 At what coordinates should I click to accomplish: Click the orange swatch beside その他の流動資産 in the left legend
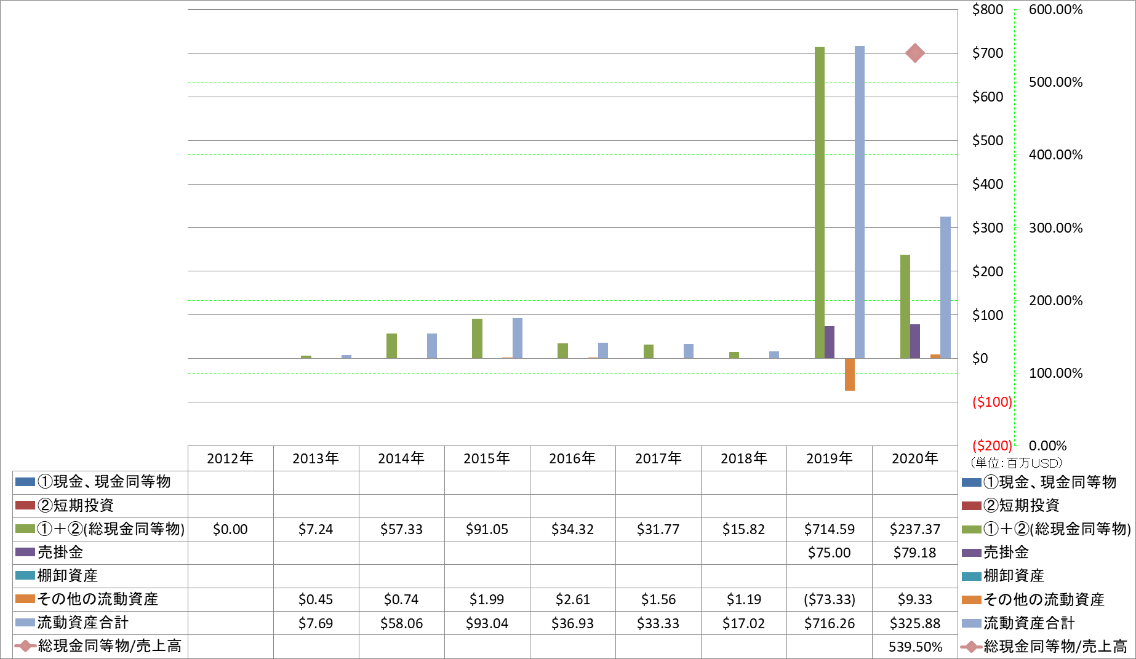(25, 599)
